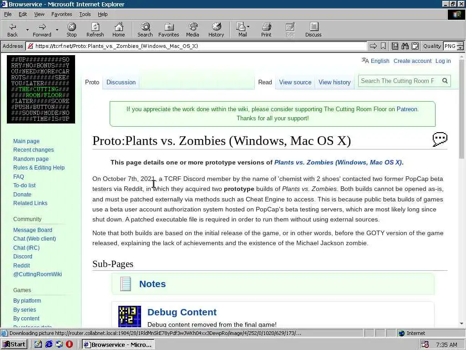Click the clipboard icon beside the Quality selector

coord(415,46)
